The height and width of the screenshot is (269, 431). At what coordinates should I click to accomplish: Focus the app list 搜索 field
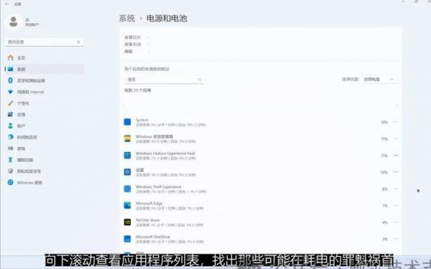164,80
